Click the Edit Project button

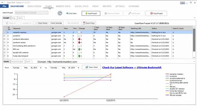coord(134,13)
